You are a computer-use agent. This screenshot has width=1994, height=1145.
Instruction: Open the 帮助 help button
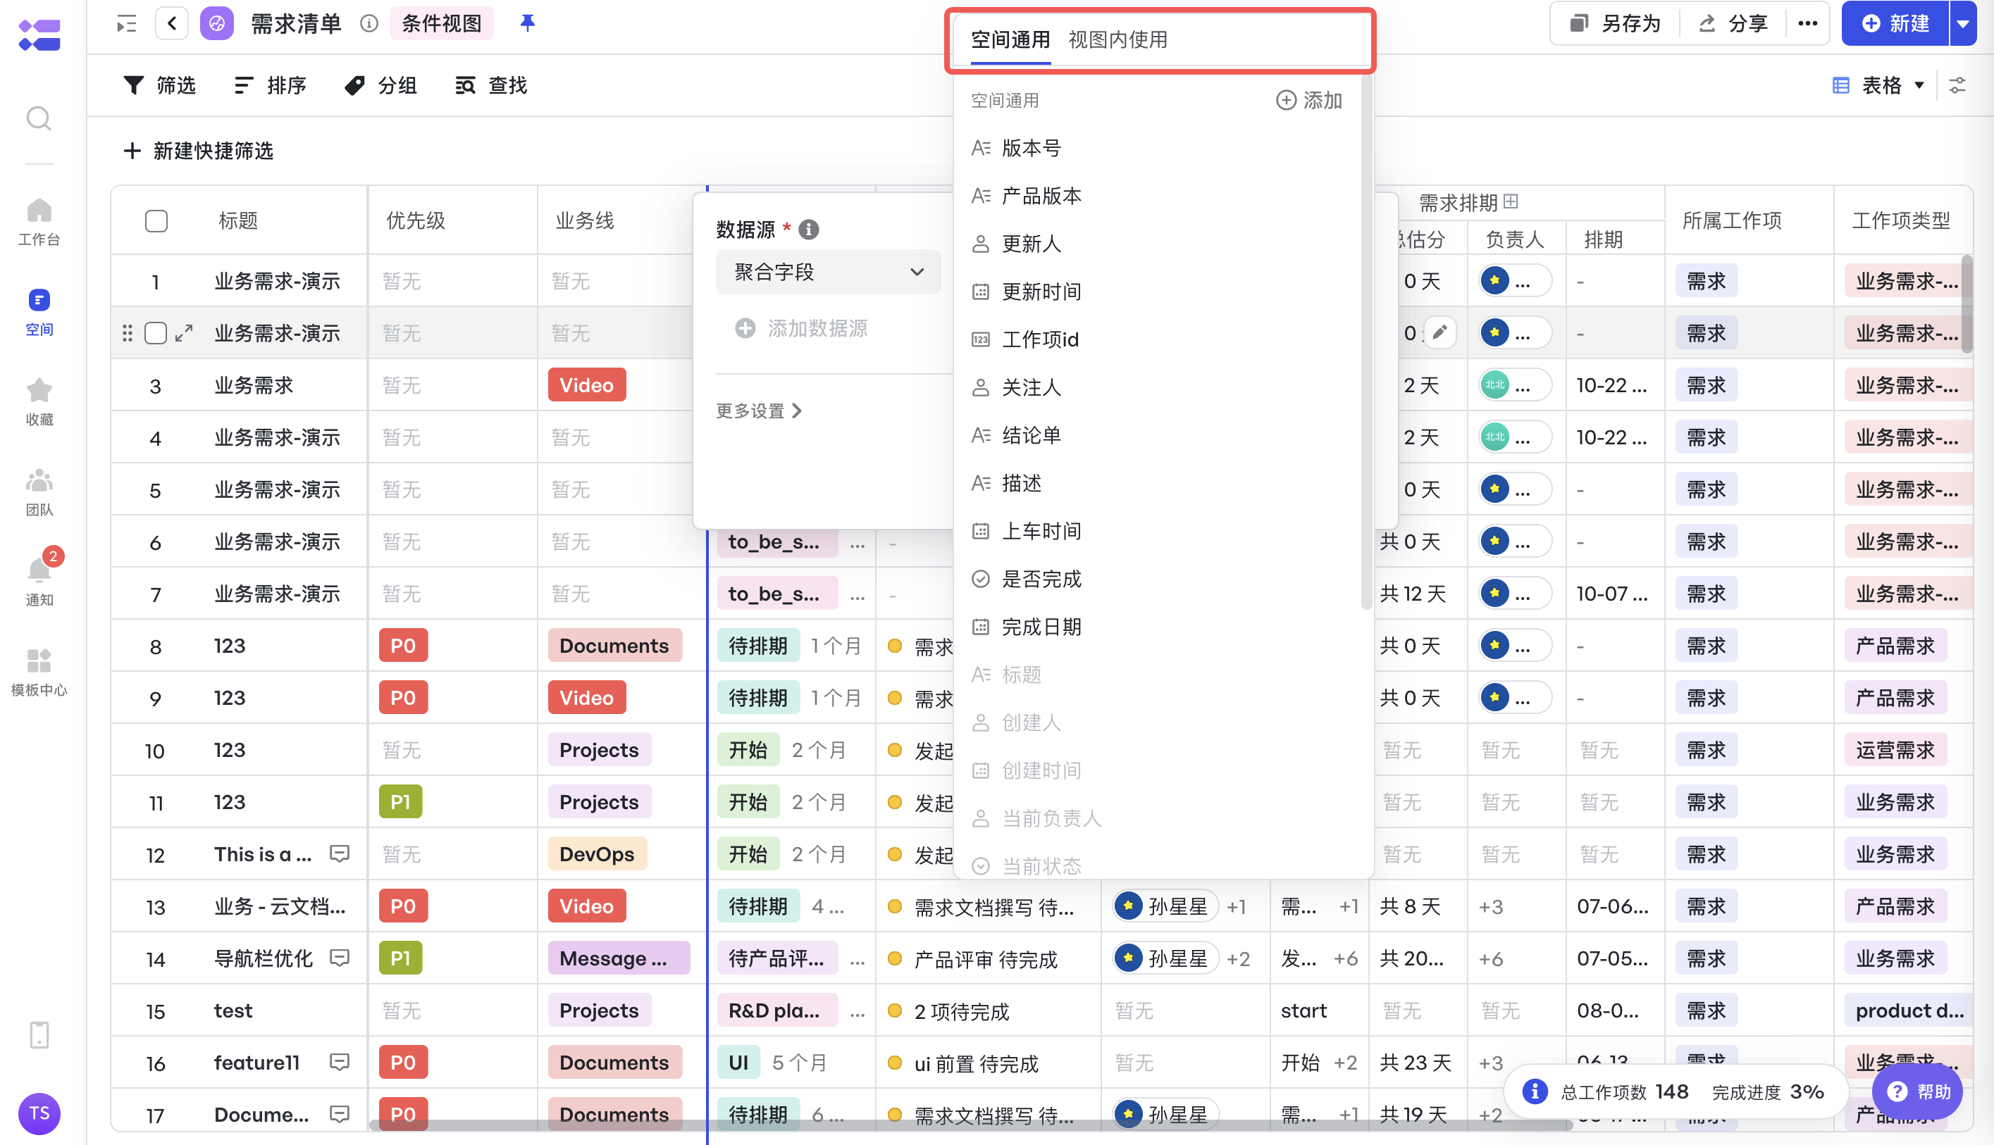pos(1917,1091)
